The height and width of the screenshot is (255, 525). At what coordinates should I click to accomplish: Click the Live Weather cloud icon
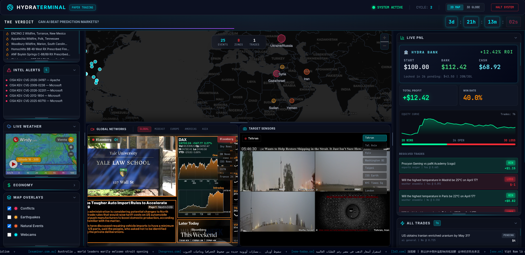click(9, 127)
